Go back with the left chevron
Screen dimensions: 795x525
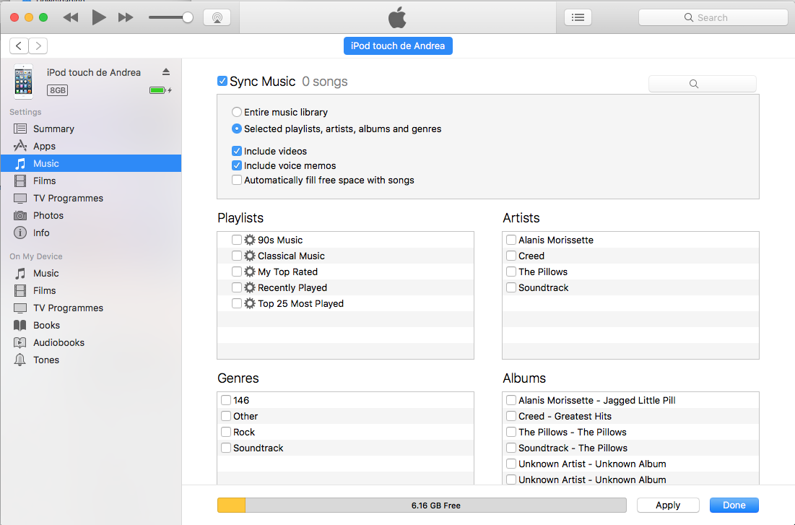tap(19, 45)
